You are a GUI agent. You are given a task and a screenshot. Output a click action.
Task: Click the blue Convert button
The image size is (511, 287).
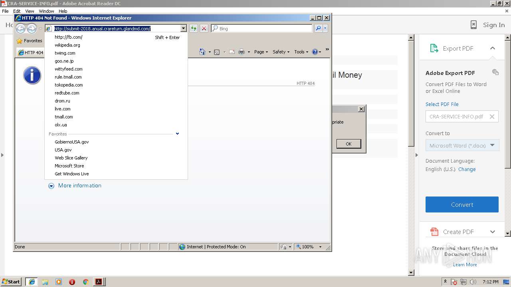462,204
